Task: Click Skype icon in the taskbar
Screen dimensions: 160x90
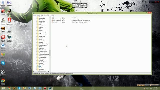Action: point(19,88)
